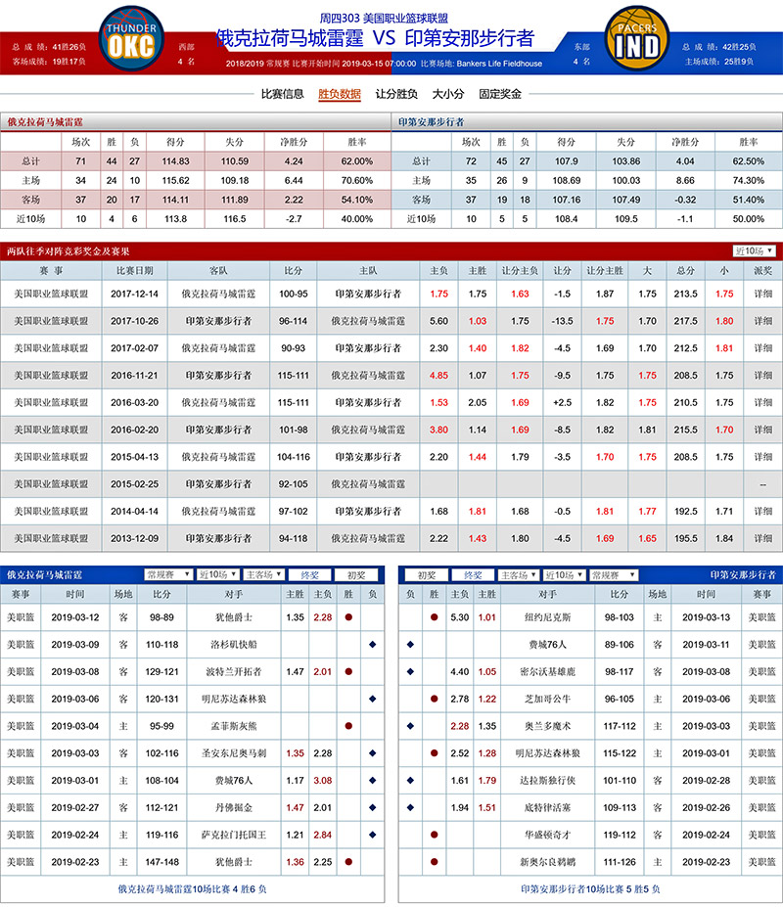Click the 92-105 score on 2015-02-25

point(294,484)
